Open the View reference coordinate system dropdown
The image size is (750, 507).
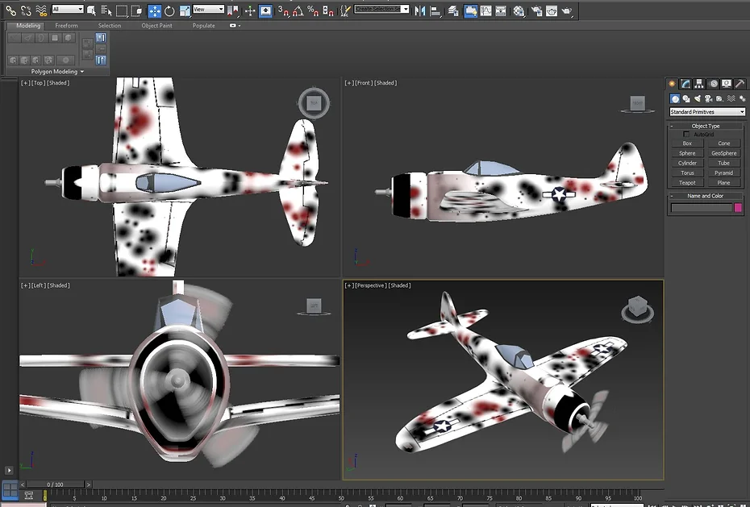point(207,10)
